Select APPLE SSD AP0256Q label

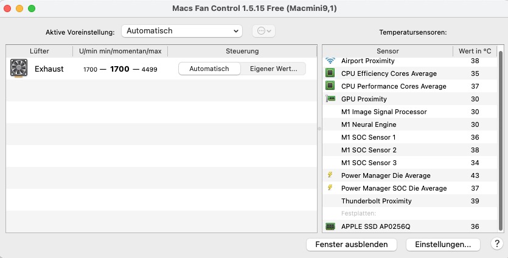coord(375,226)
